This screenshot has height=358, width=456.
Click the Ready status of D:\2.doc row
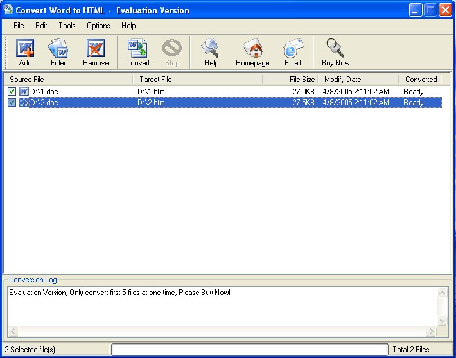pos(413,102)
